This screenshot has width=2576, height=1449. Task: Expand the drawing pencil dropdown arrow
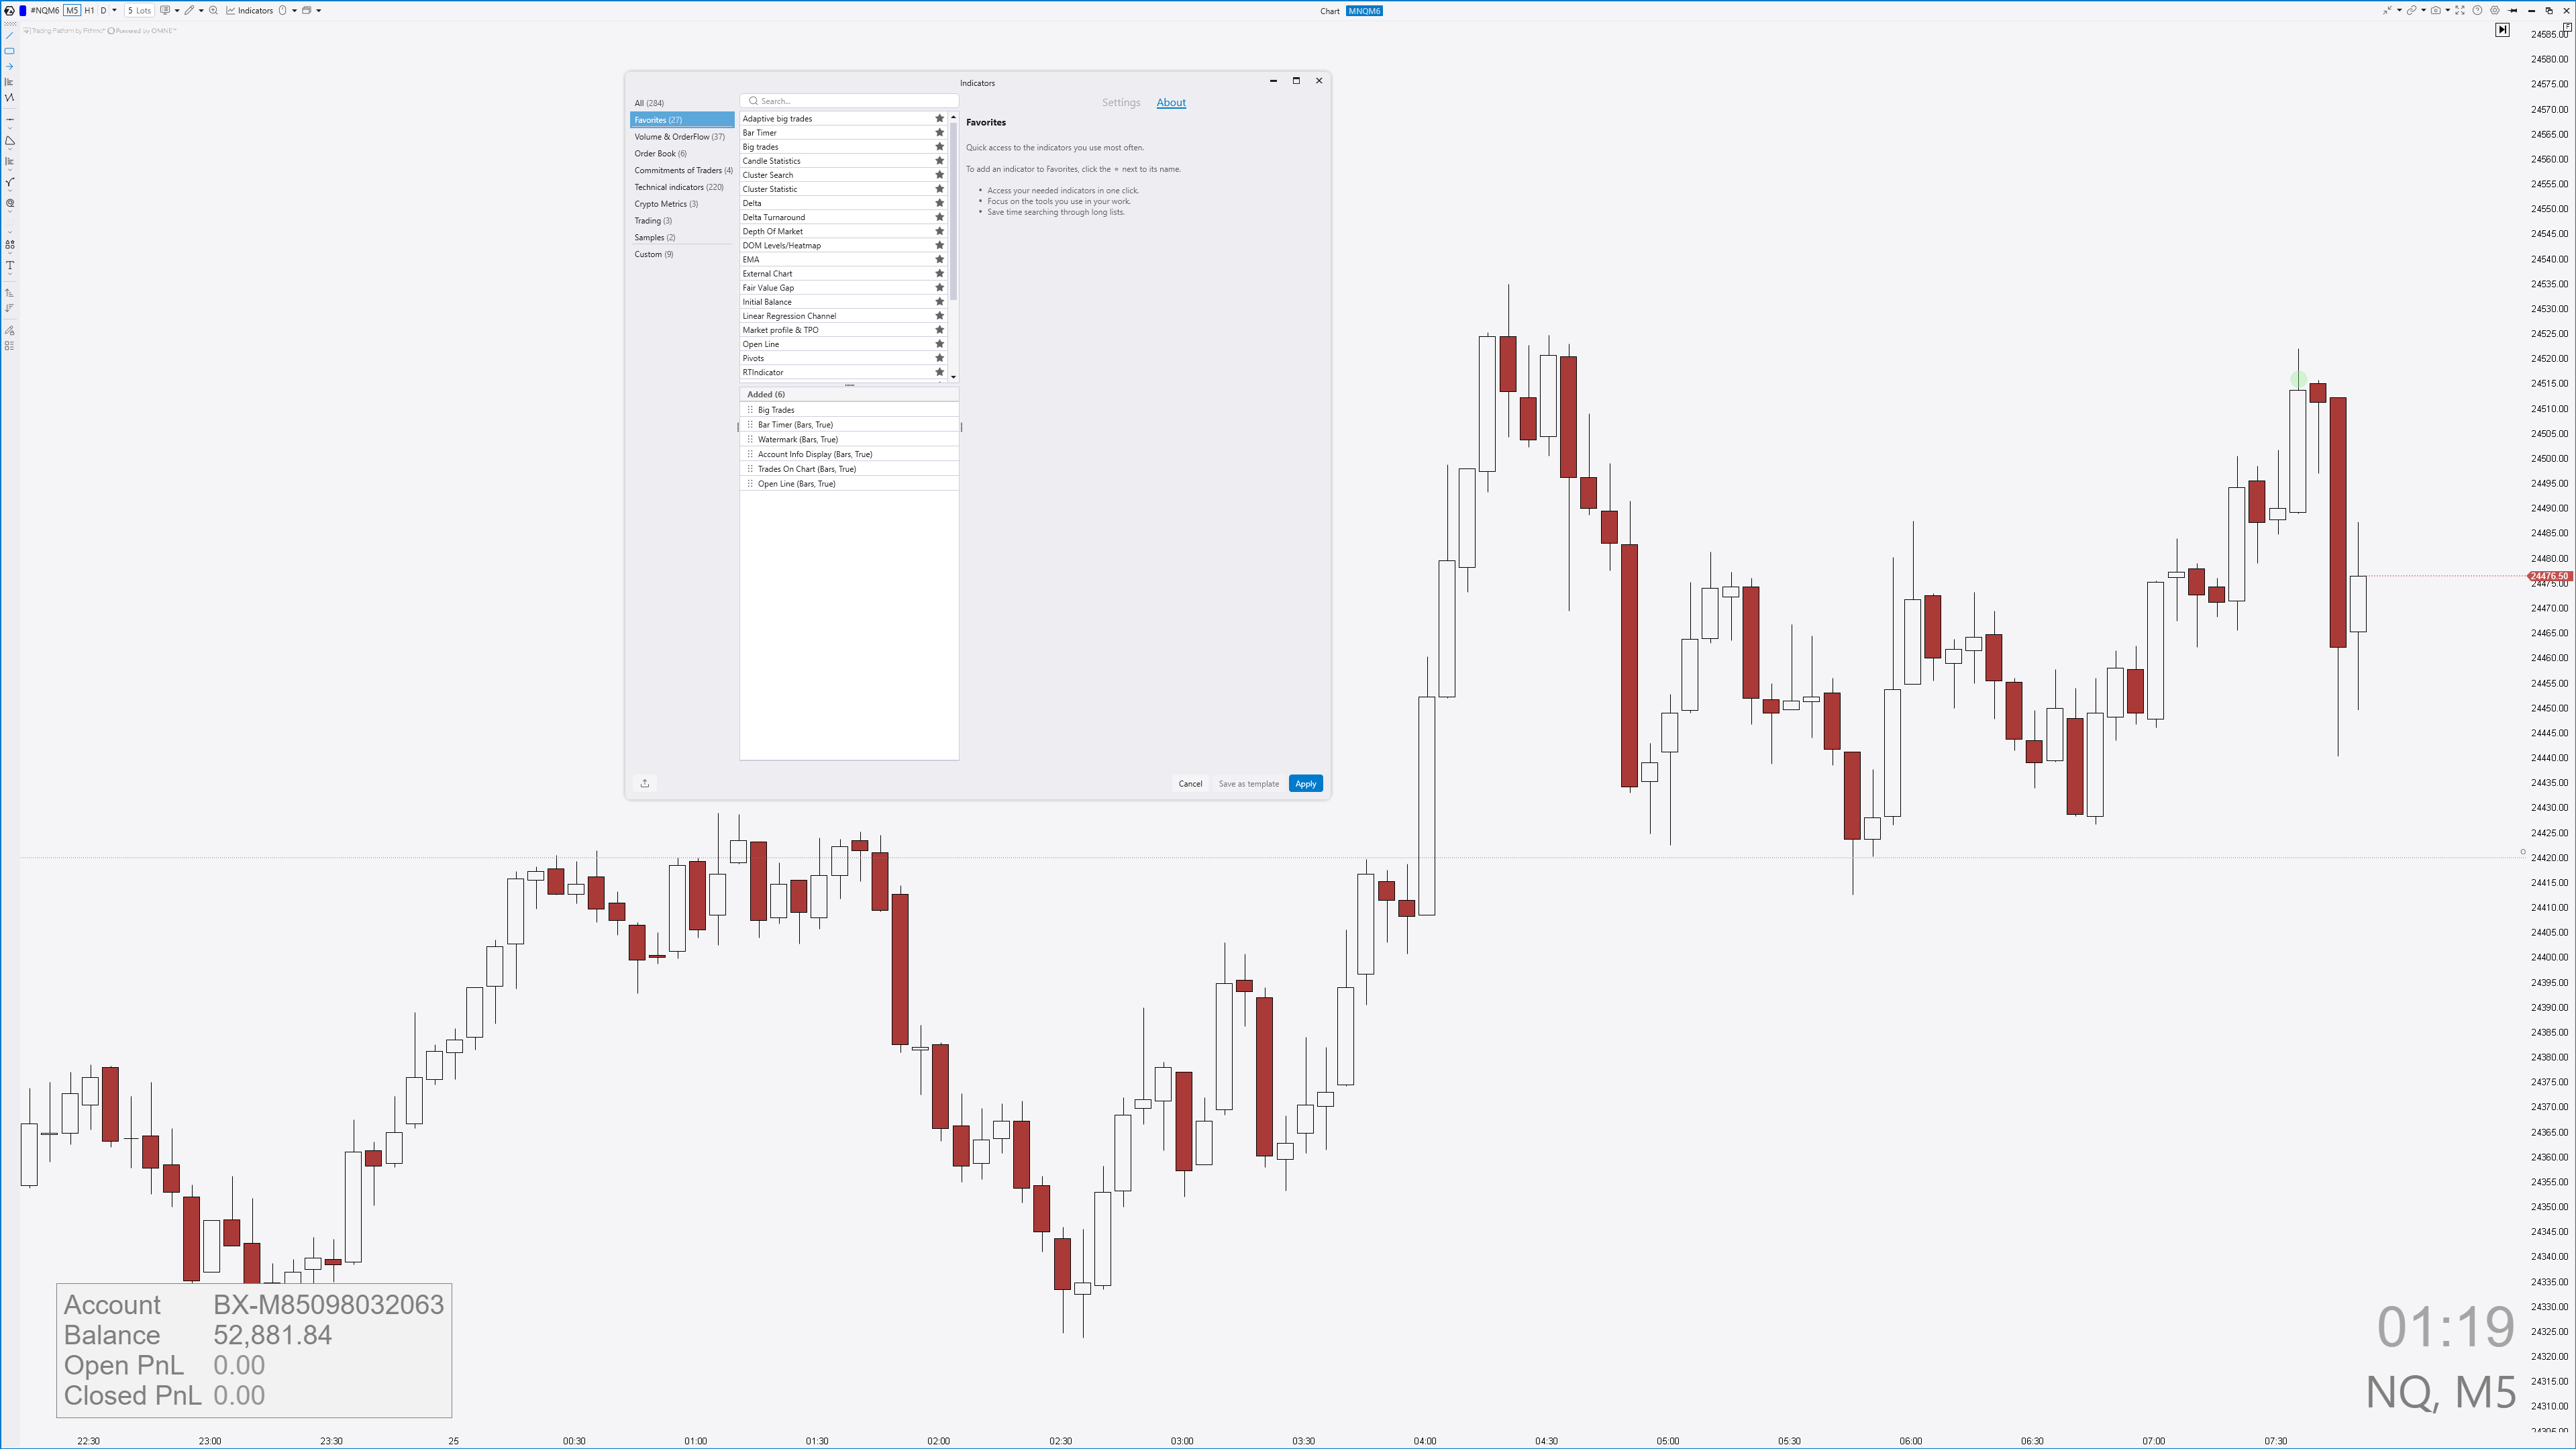pos(201,10)
